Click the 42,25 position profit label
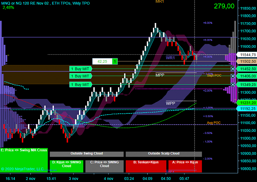 pos(102,62)
